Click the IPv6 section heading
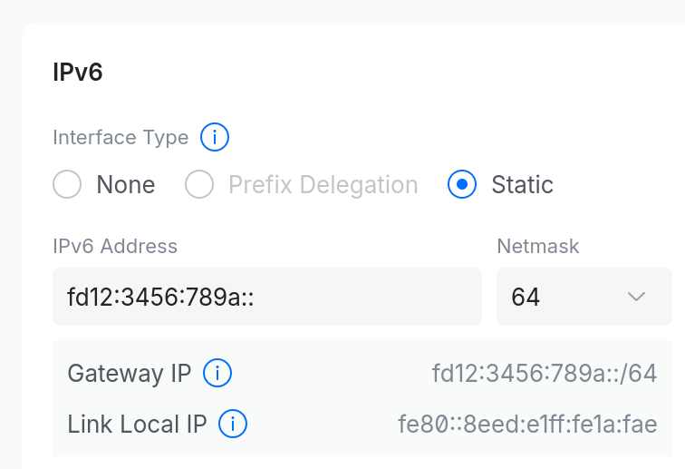 pos(78,72)
